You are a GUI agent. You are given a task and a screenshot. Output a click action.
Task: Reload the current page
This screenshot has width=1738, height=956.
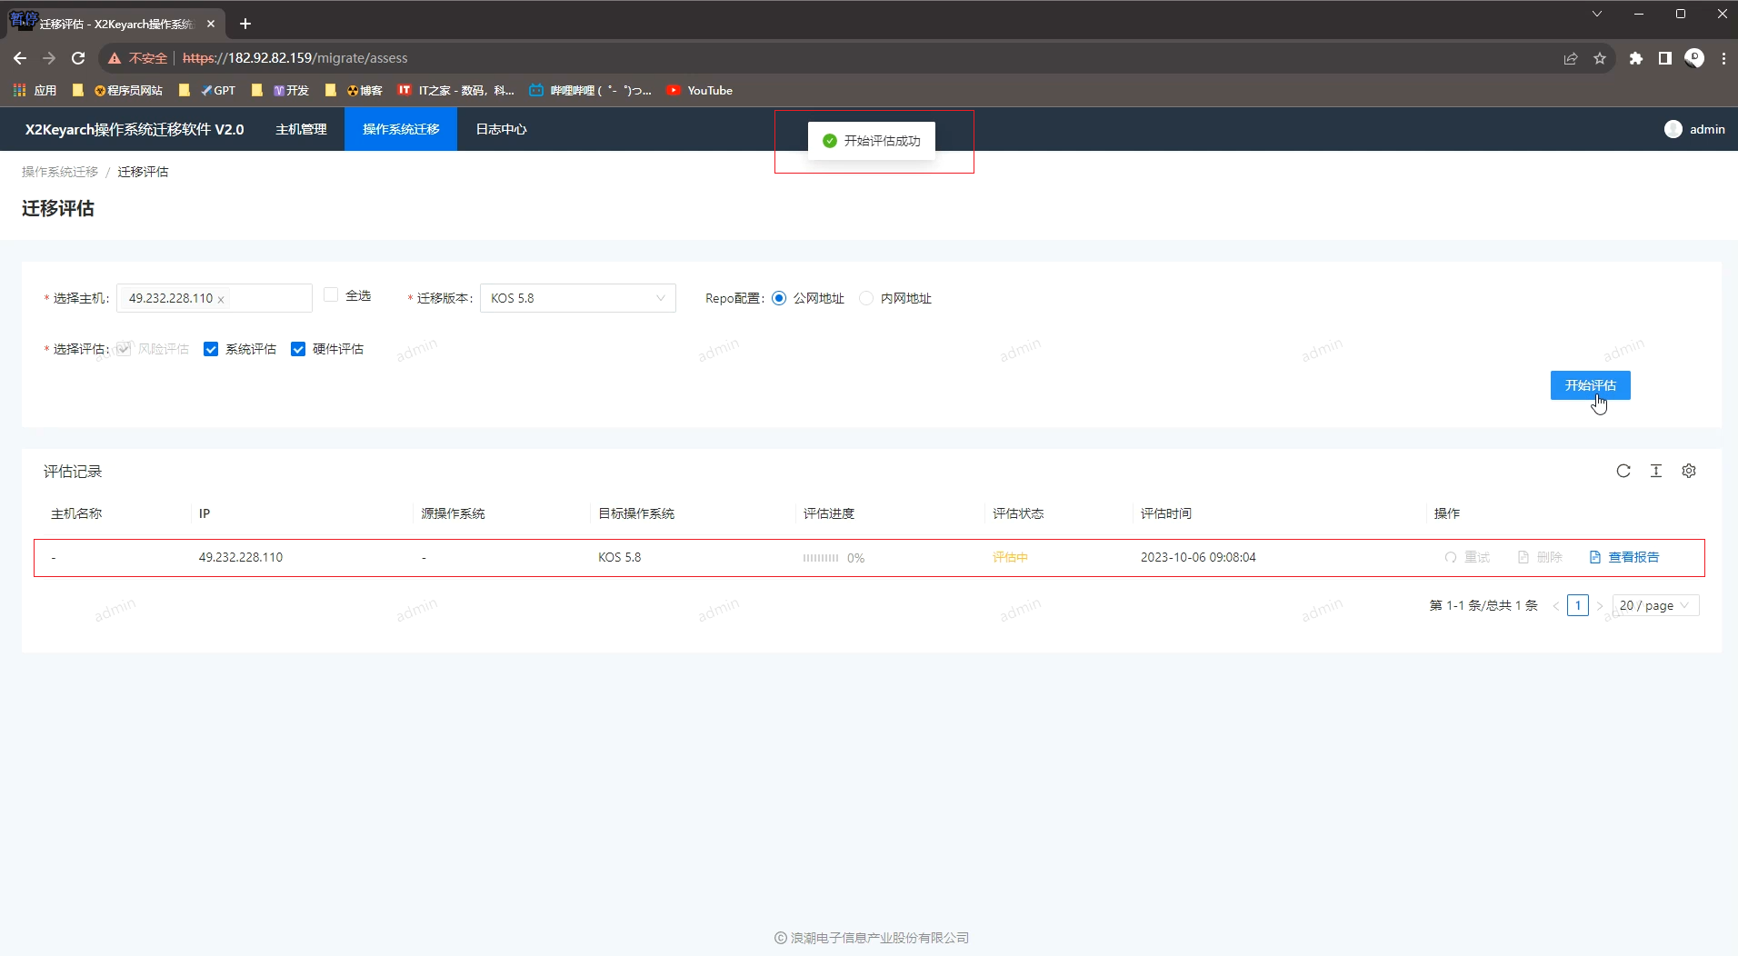pyautogui.click(x=78, y=58)
